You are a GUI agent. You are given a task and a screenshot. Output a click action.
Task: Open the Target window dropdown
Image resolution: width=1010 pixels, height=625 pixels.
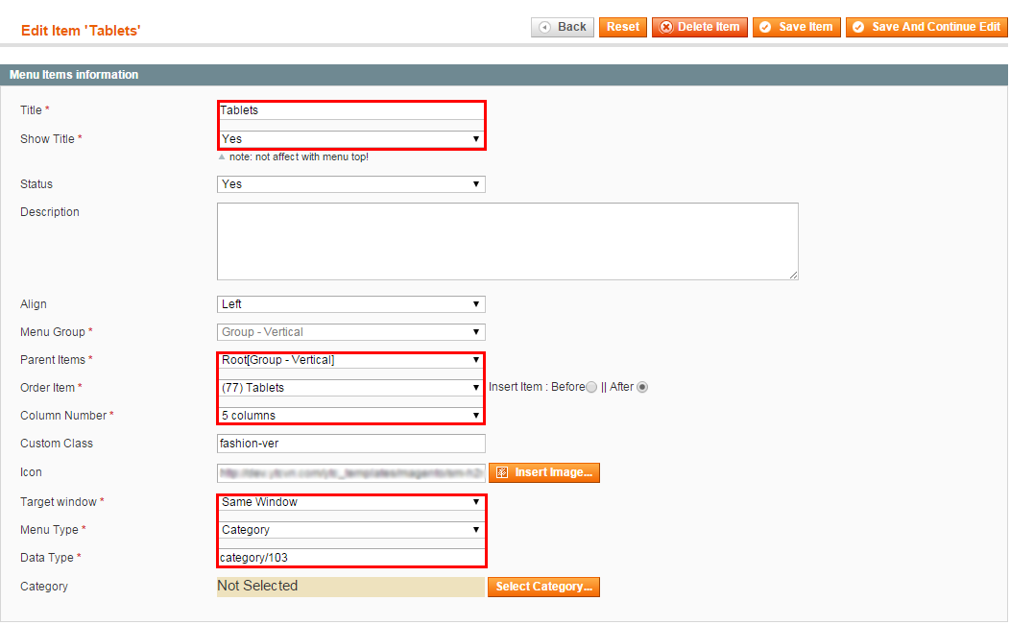click(x=351, y=502)
